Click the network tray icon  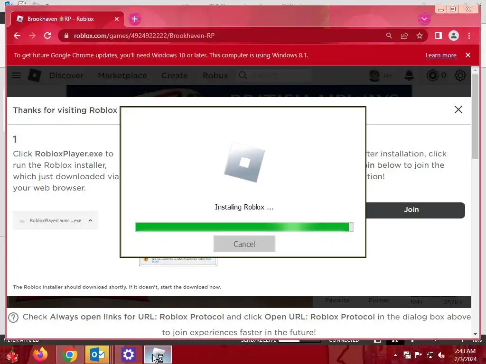pyautogui.click(x=430, y=355)
